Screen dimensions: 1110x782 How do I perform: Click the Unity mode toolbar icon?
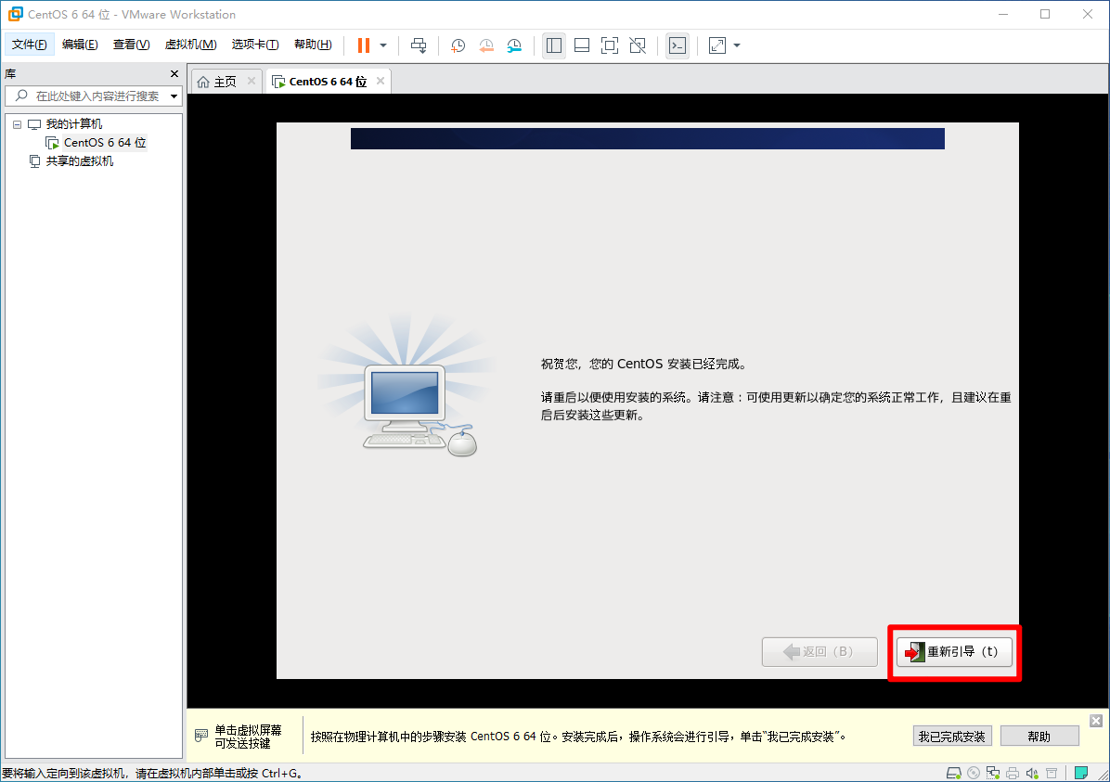[638, 45]
